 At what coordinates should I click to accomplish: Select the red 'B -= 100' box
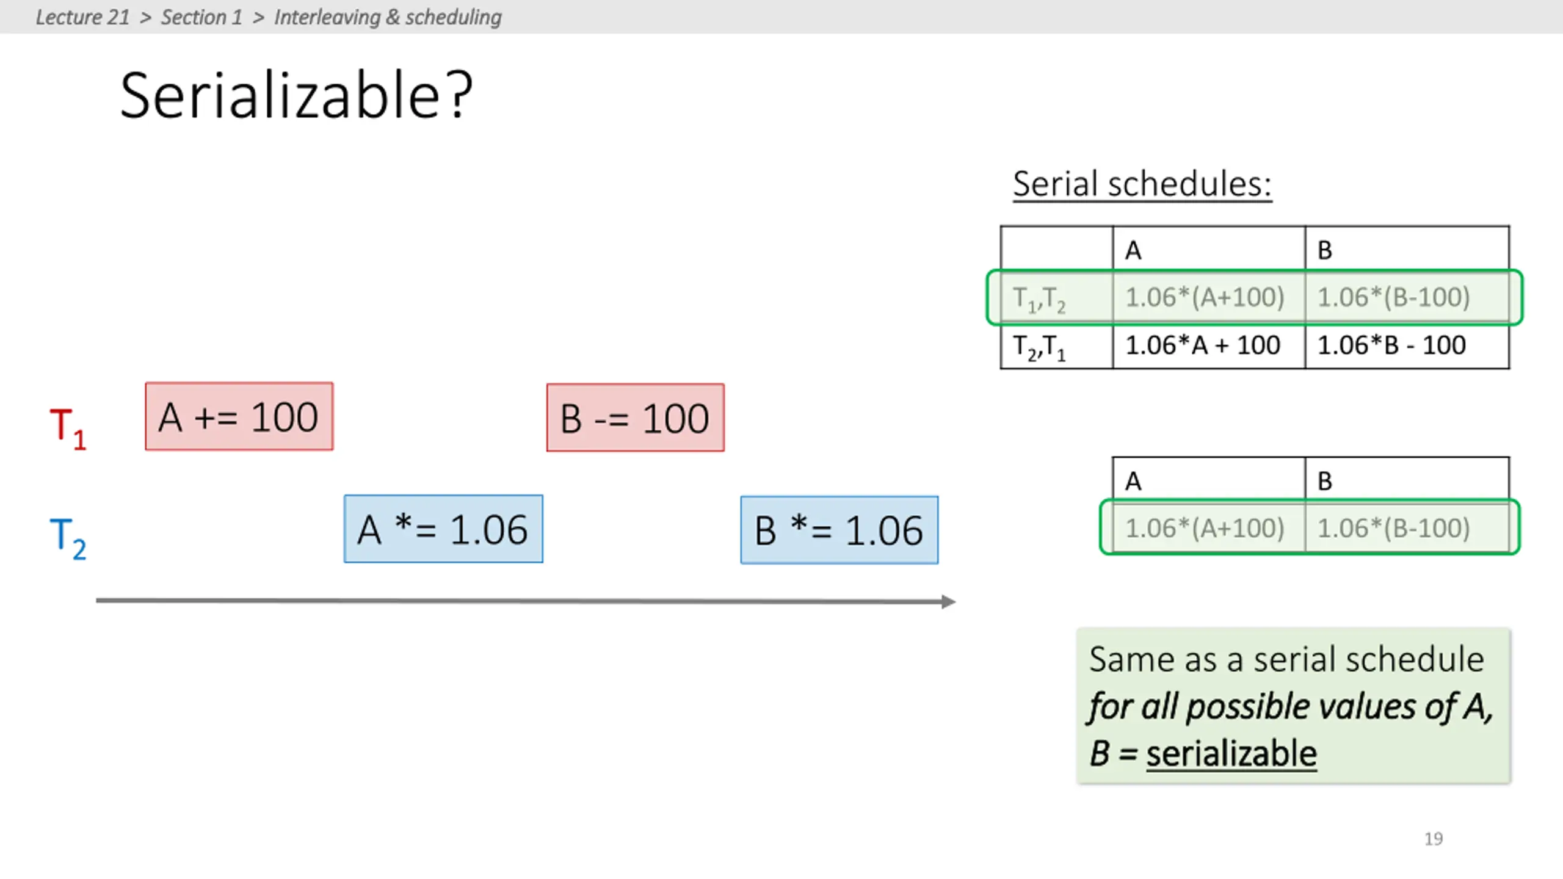coord(636,418)
